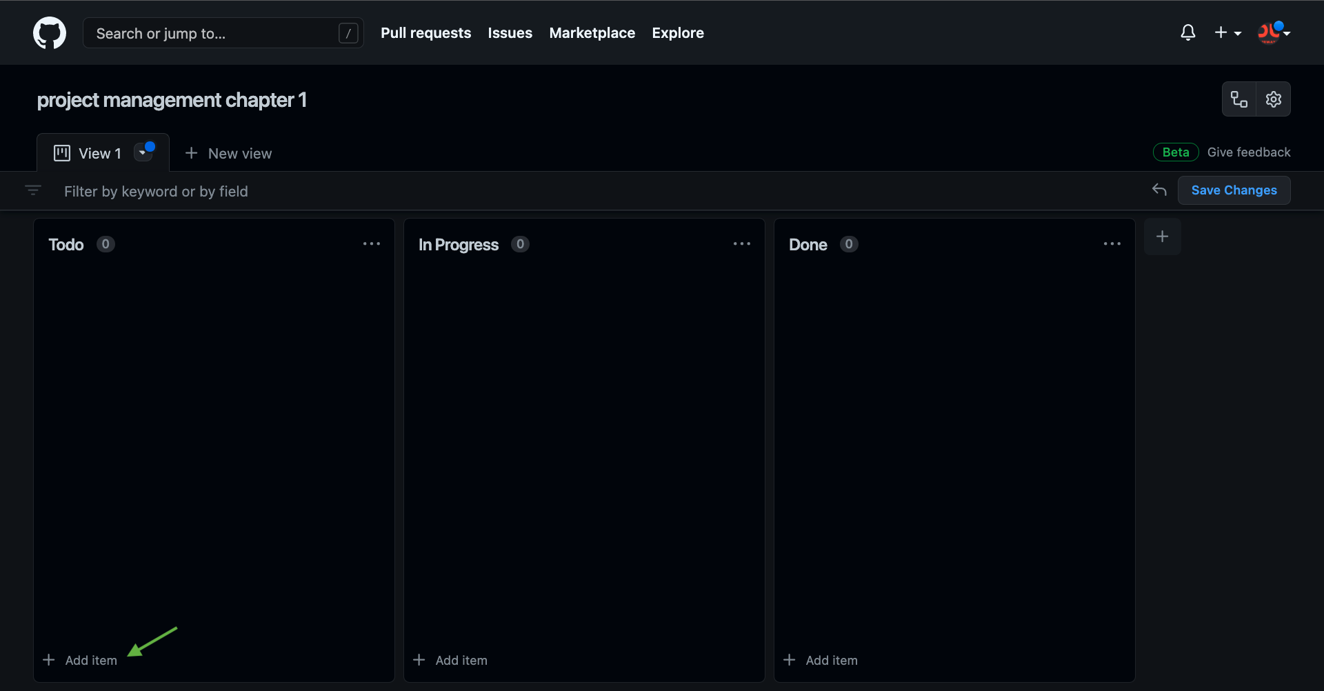
Task: Open the Done column options menu
Action: tap(1112, 244)
